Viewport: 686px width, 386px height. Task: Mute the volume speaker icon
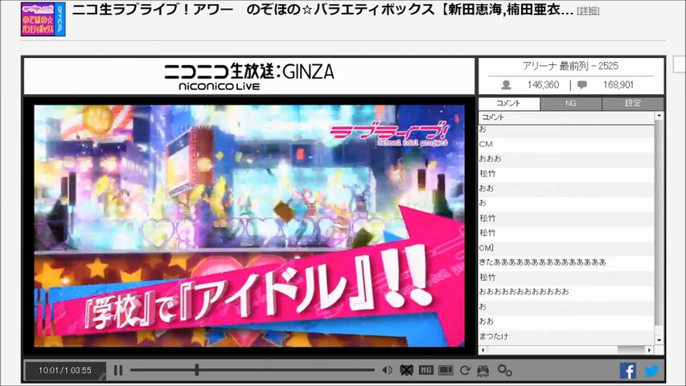[387, 370]
